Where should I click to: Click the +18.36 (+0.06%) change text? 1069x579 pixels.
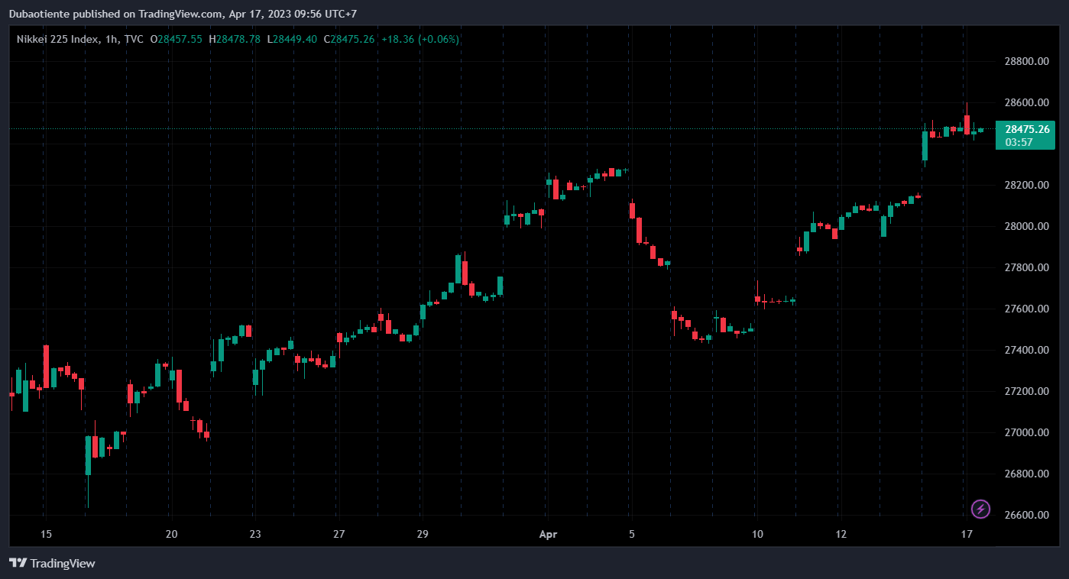tap(420, 39)
